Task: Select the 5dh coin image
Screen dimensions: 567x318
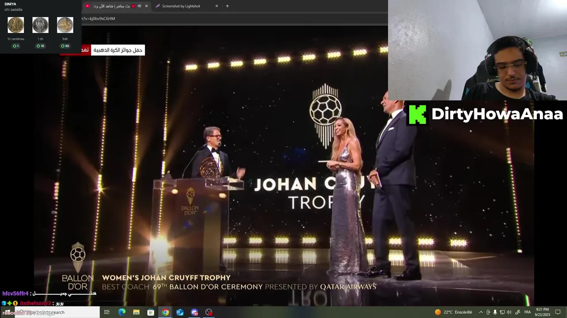Action: coord(65,25)
